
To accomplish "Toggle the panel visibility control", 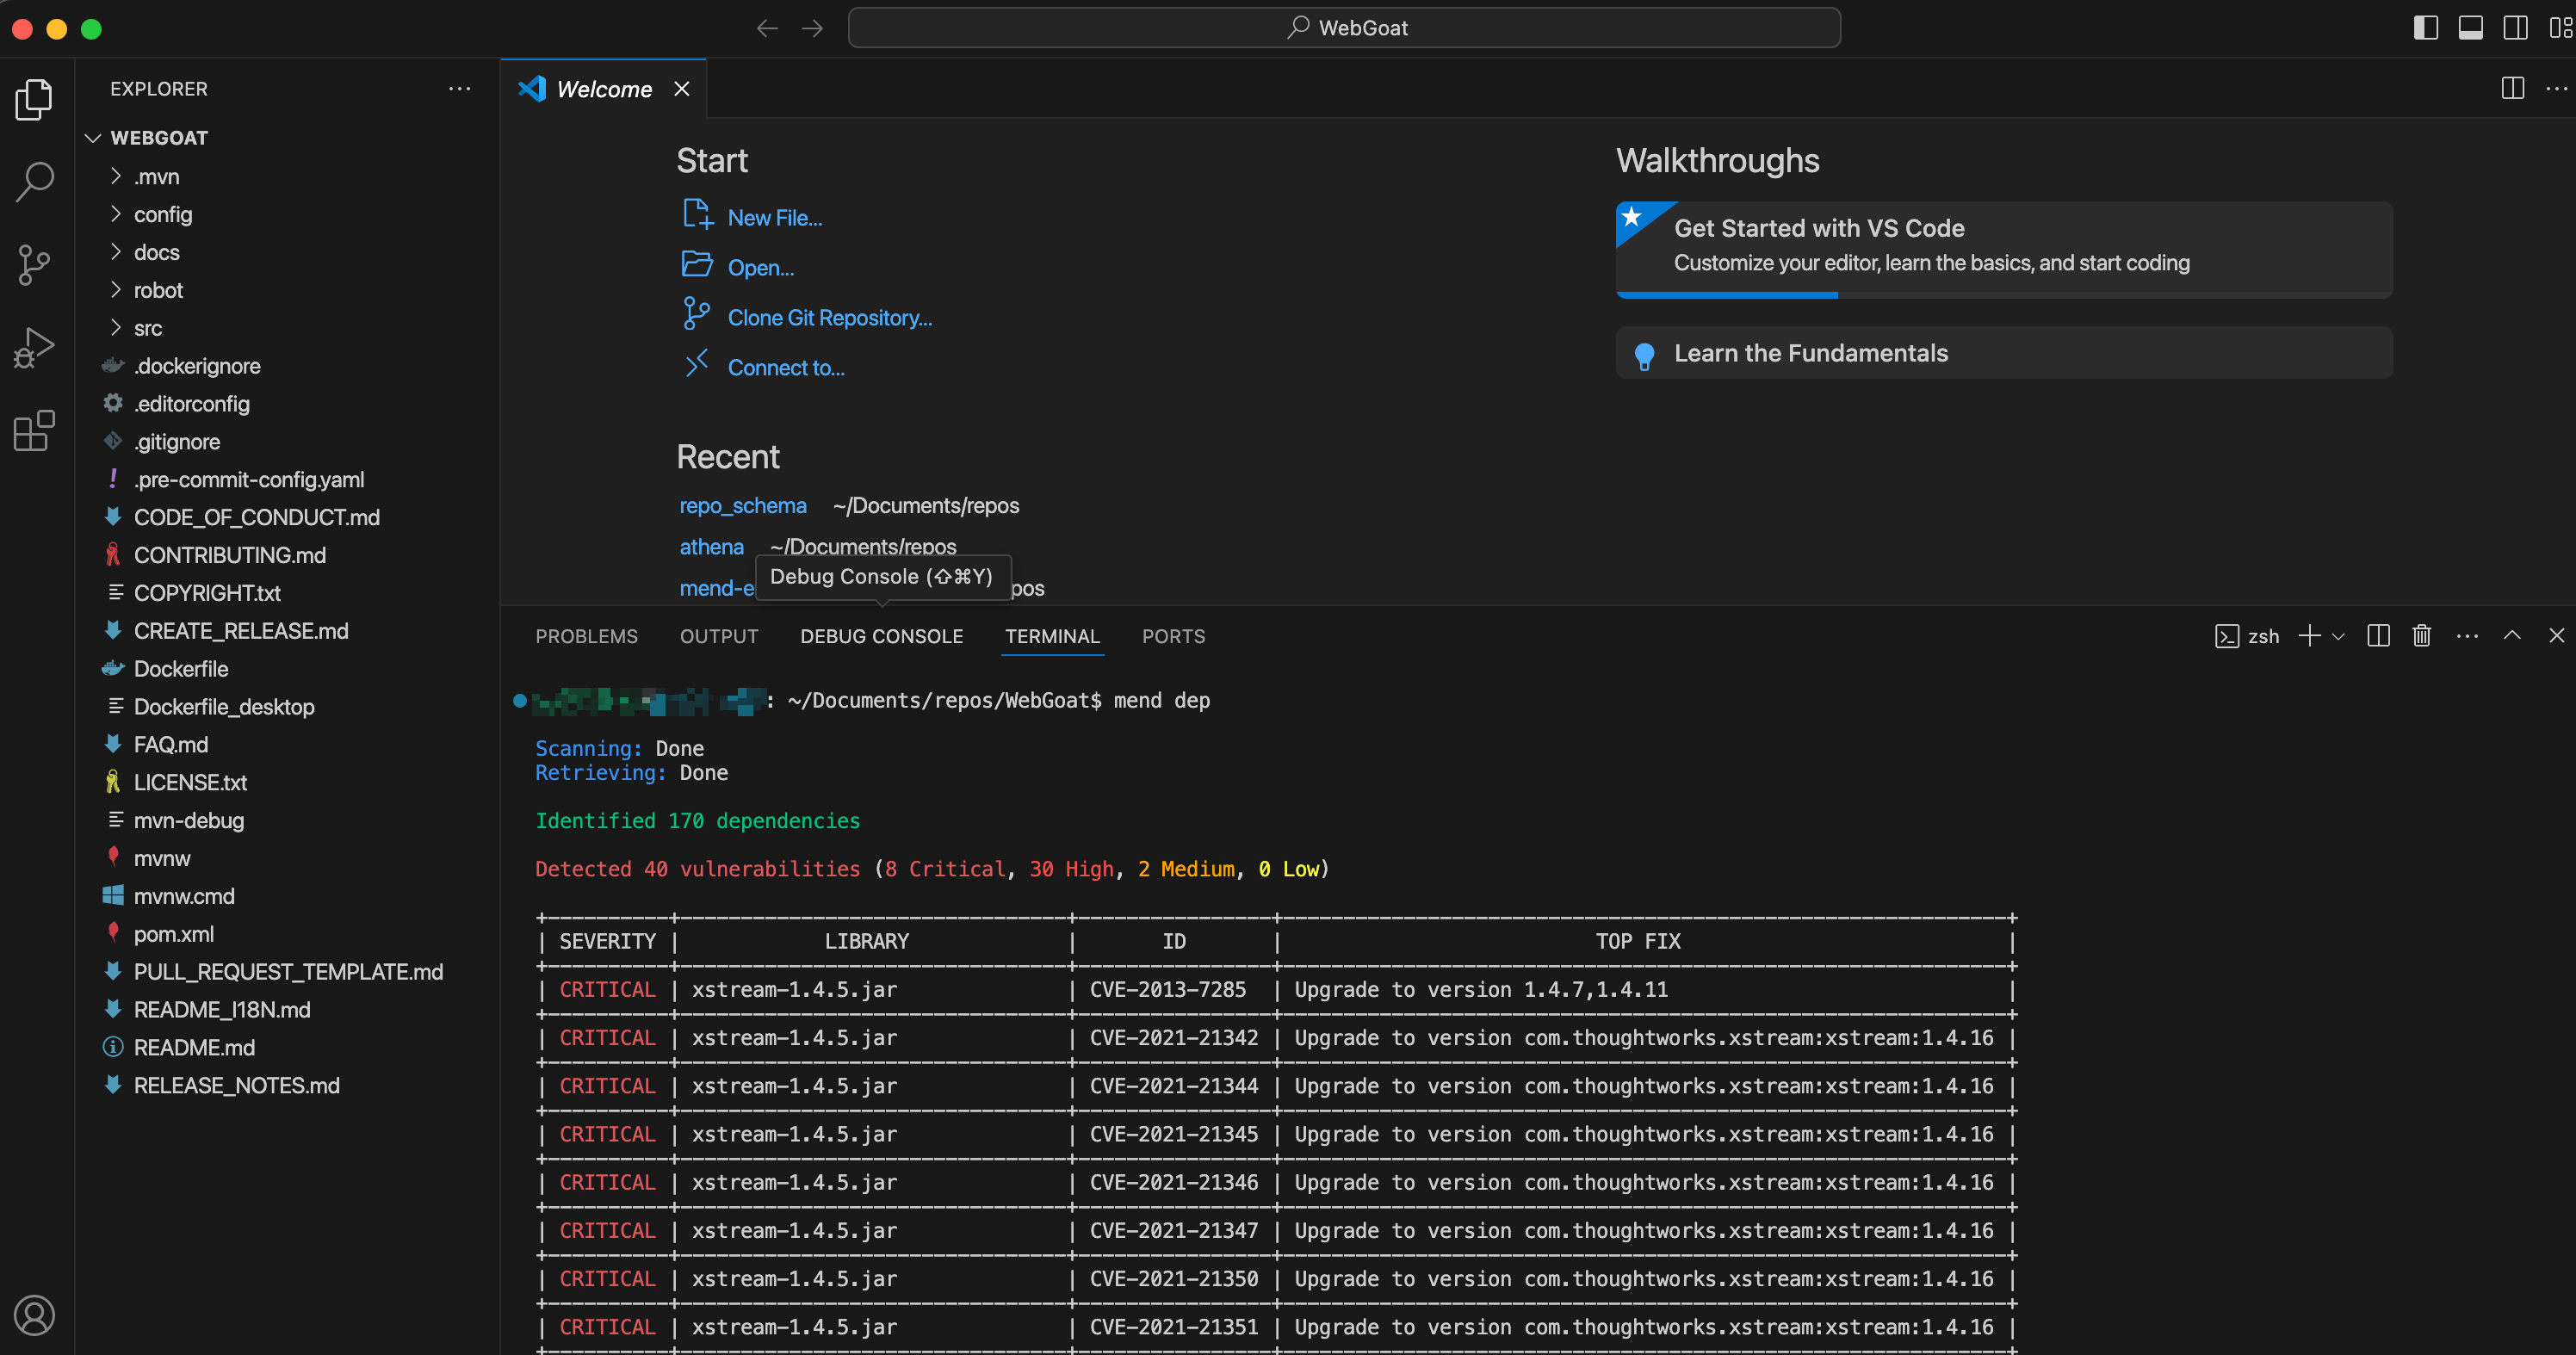I will [2471, 27].
